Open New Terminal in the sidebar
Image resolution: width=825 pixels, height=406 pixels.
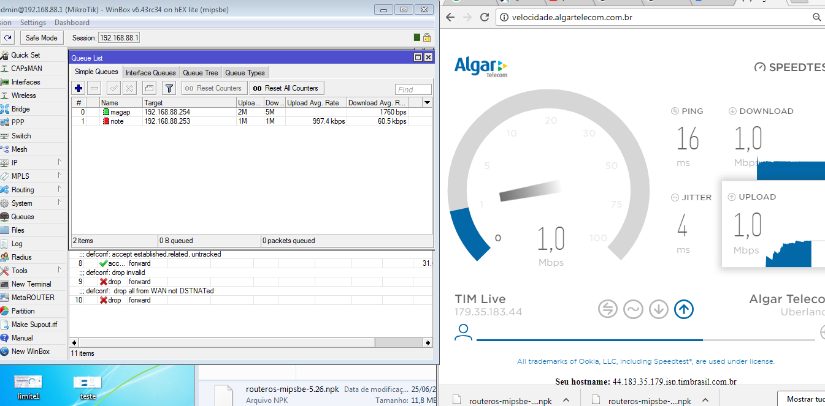pyautogui.click(x=31, y=284)
